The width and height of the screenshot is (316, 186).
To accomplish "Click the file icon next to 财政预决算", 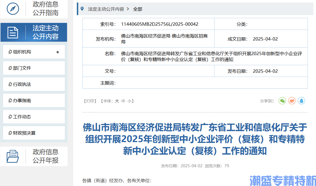I will pyautogui.click(x=10, y=133).
